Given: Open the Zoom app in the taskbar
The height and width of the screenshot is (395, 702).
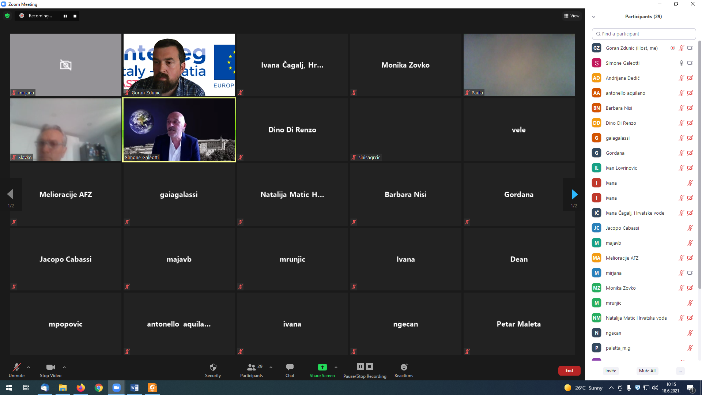Looking at the screenshot, I should [x=116, y=388].
